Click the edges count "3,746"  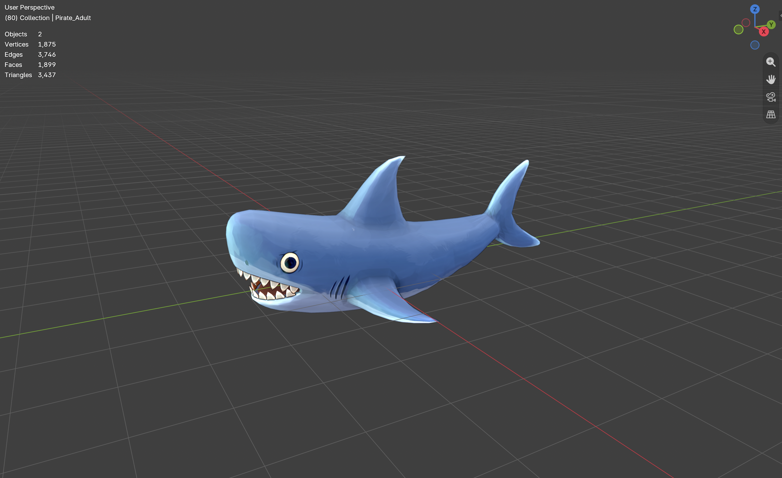click(47, 54)
